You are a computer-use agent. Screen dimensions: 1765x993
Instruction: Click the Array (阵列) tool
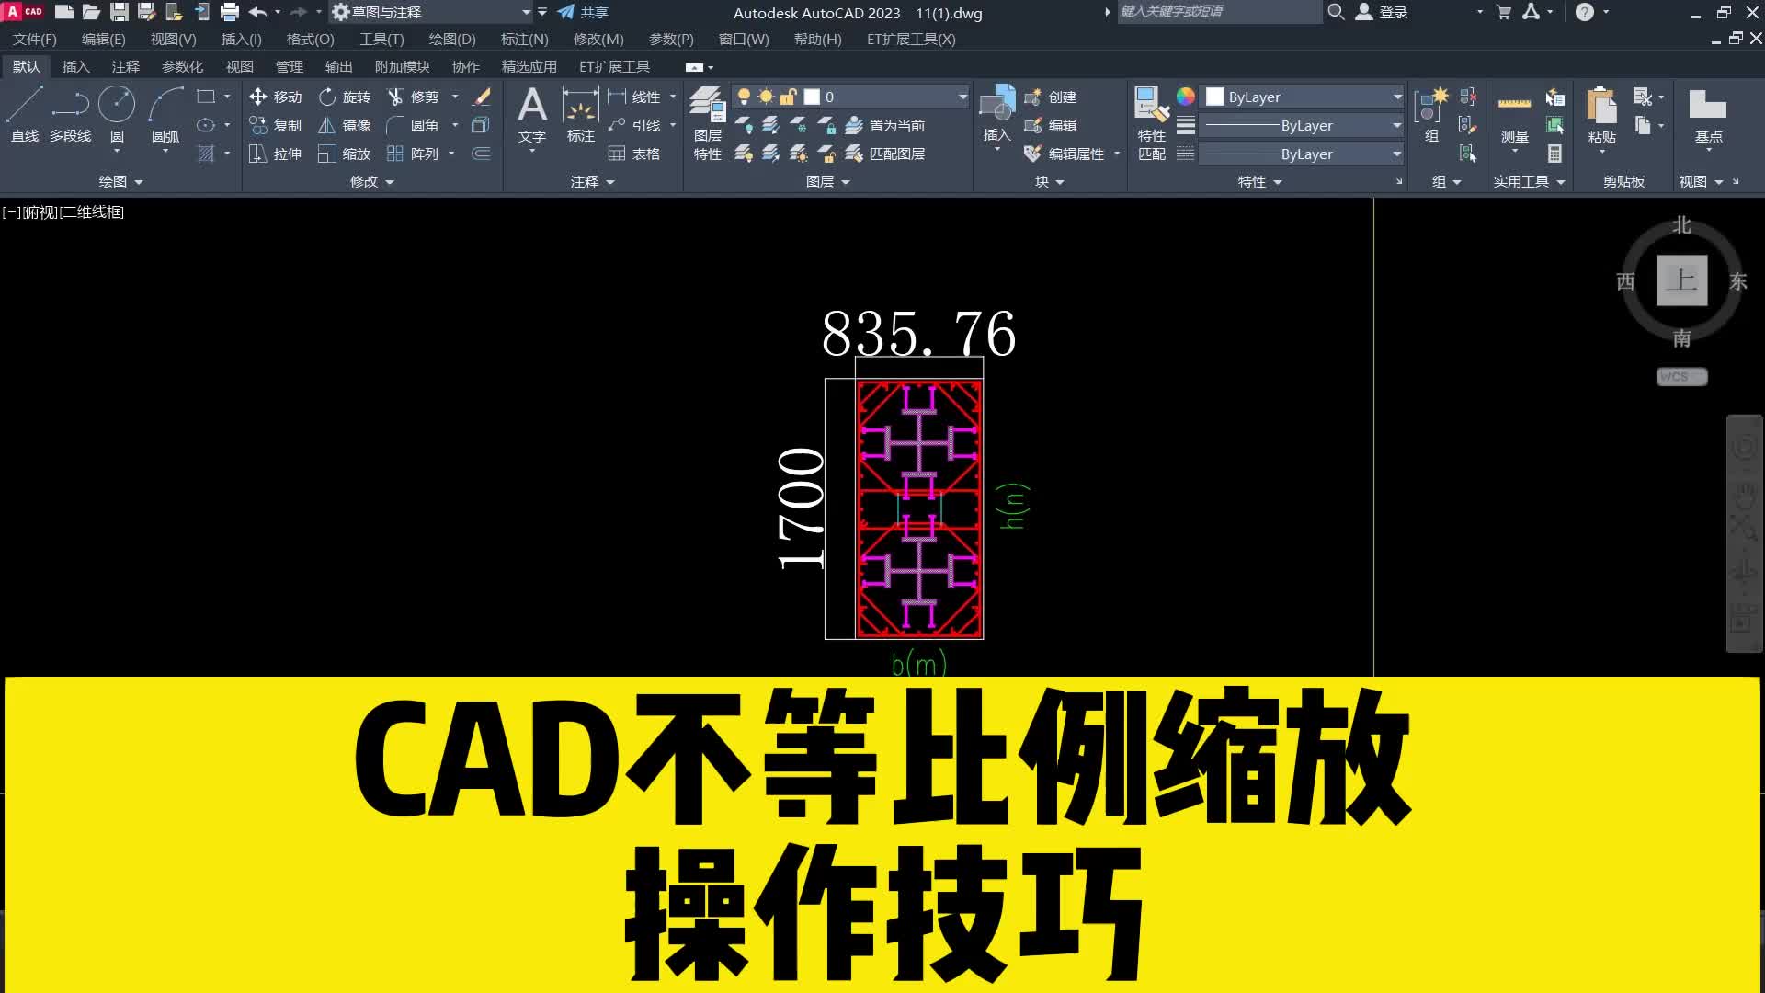coord(414,154)
